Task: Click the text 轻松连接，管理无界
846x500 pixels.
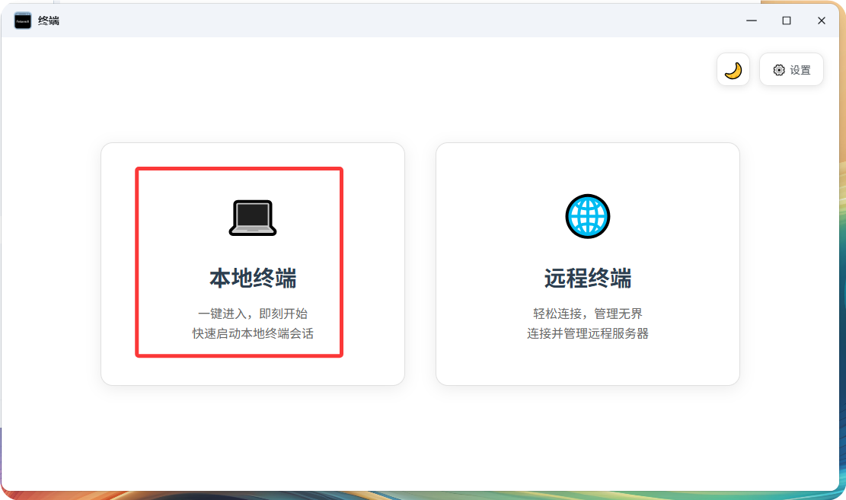Action: tap(587, 314)
